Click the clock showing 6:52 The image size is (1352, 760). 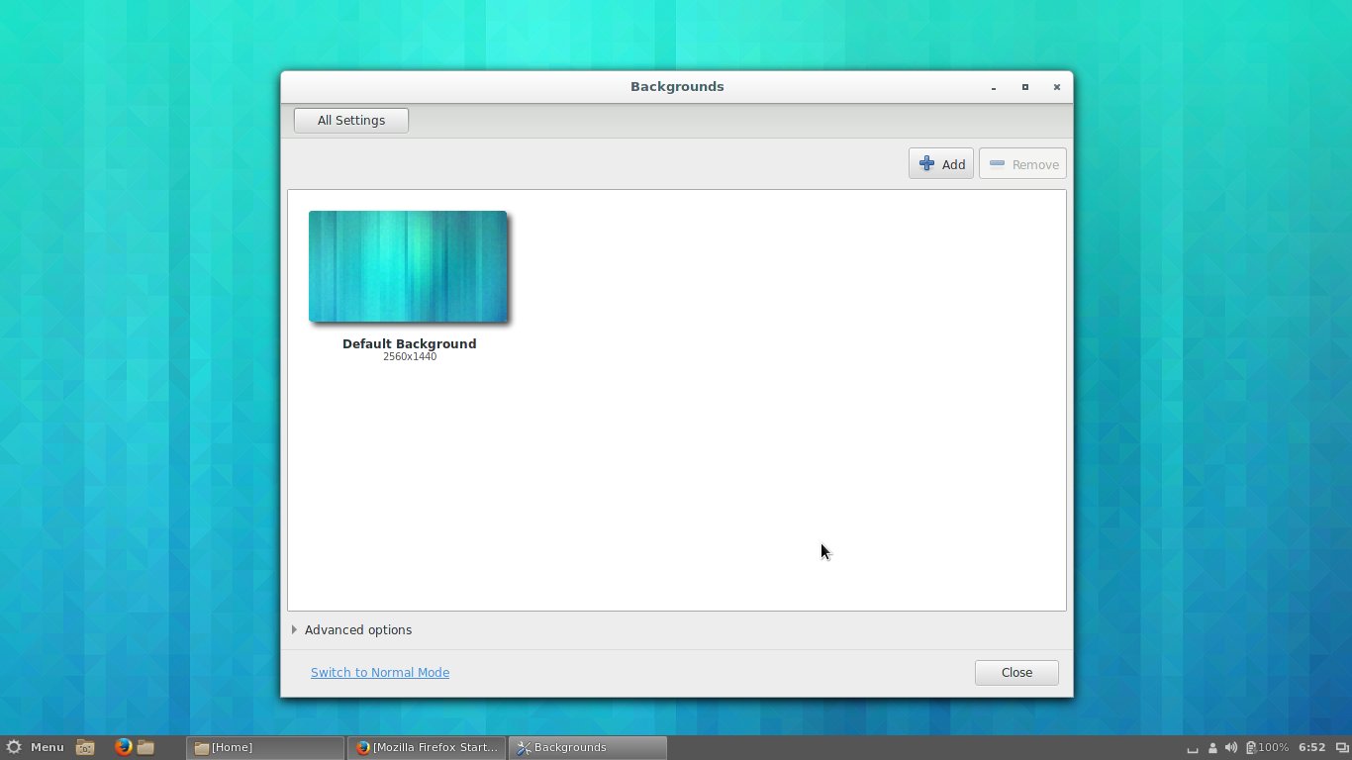[x=1311, y=748]
